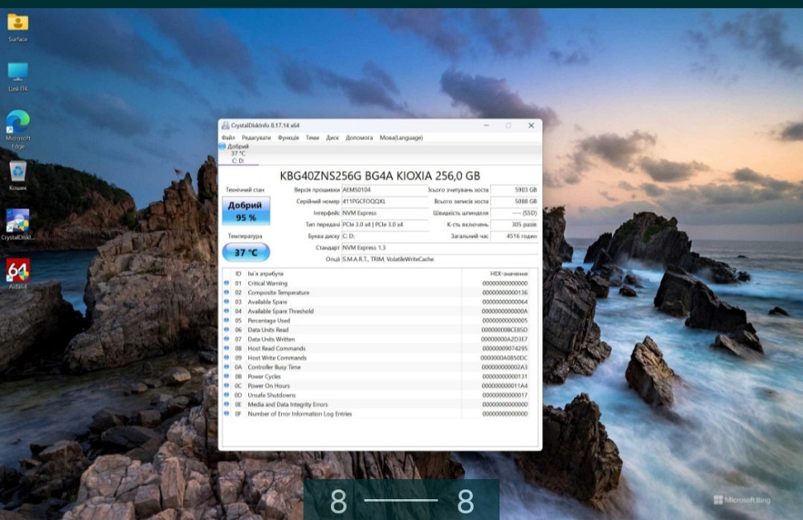Viewport: 803px width, 520px height.
Task: Open the Recycle Bin 'Кошик' icon
Action: click(18, 172)
